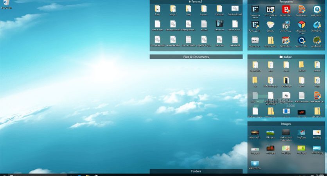Open the red Bitdefender icon in Programs
This screenshot has height=176, width=327.
(286, 11)
